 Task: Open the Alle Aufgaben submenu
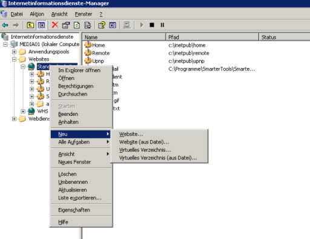coord(81,142)
